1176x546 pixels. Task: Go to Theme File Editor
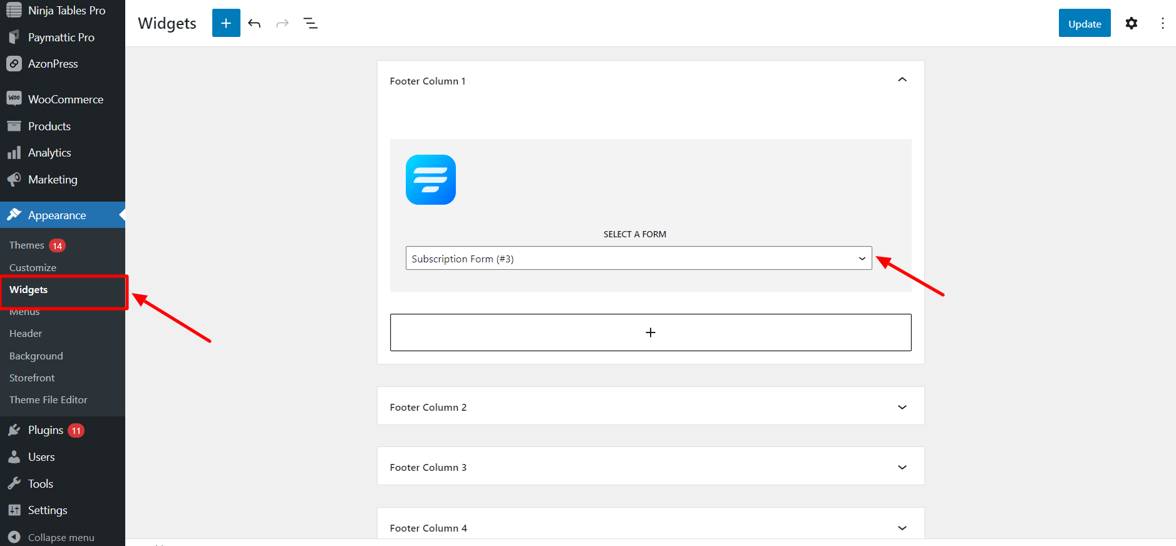[x=48, y=400]
